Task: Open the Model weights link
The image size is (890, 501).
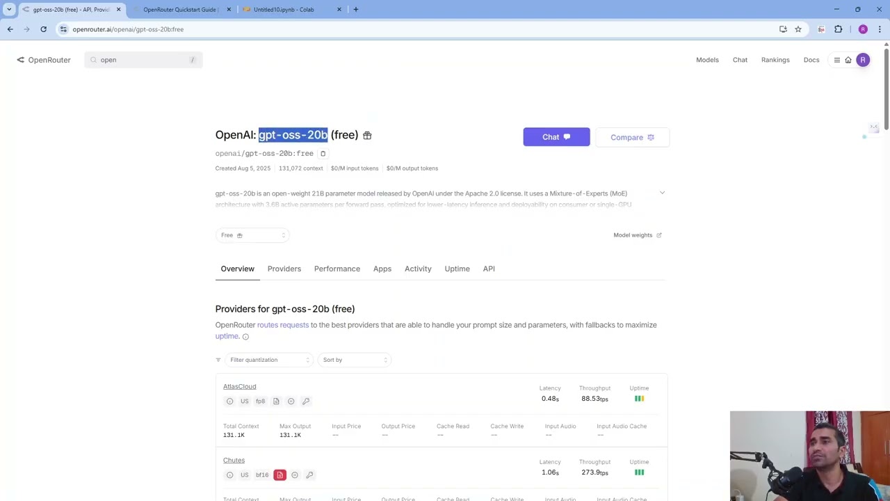Action: tap(637, 235)
